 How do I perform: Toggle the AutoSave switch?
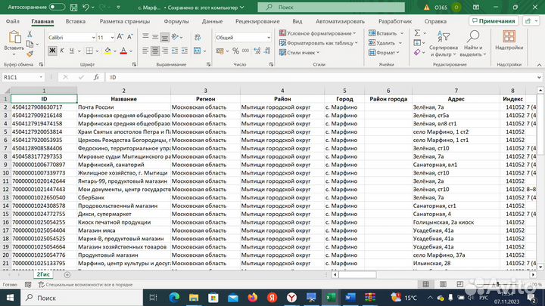(57, 7)
